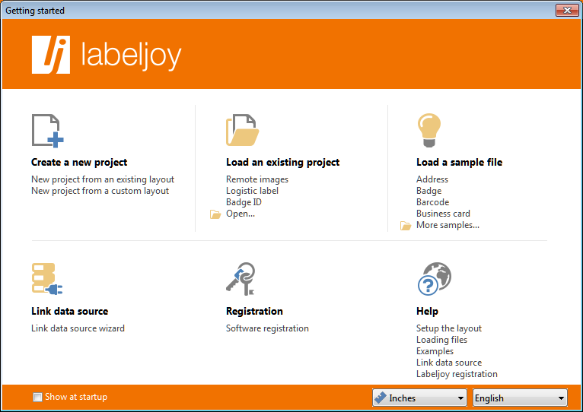Click the Registration keys icon
This screenshot has width=583, height=412.
(241, 279)
